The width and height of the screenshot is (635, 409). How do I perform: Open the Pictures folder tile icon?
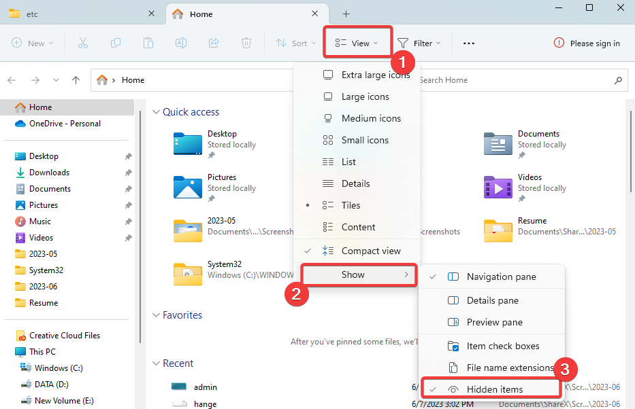(x=187, y=187)
